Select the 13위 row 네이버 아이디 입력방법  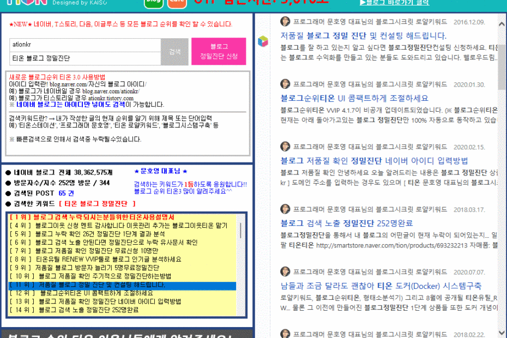[x=122, y=301]
